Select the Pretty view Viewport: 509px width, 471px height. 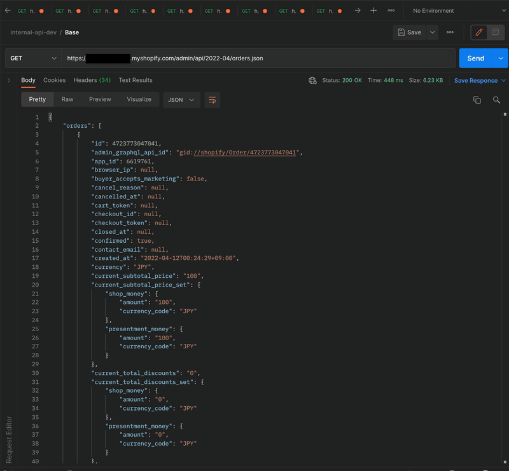pyautogui.click(x=38, y=100)
